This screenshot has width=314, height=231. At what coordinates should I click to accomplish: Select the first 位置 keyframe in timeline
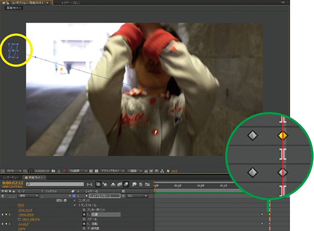point(262,214)
